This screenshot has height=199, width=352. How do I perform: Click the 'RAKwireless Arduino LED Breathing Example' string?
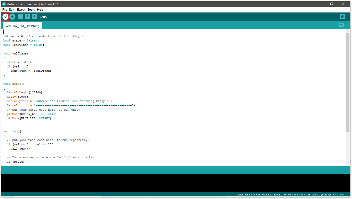point(73,101)
